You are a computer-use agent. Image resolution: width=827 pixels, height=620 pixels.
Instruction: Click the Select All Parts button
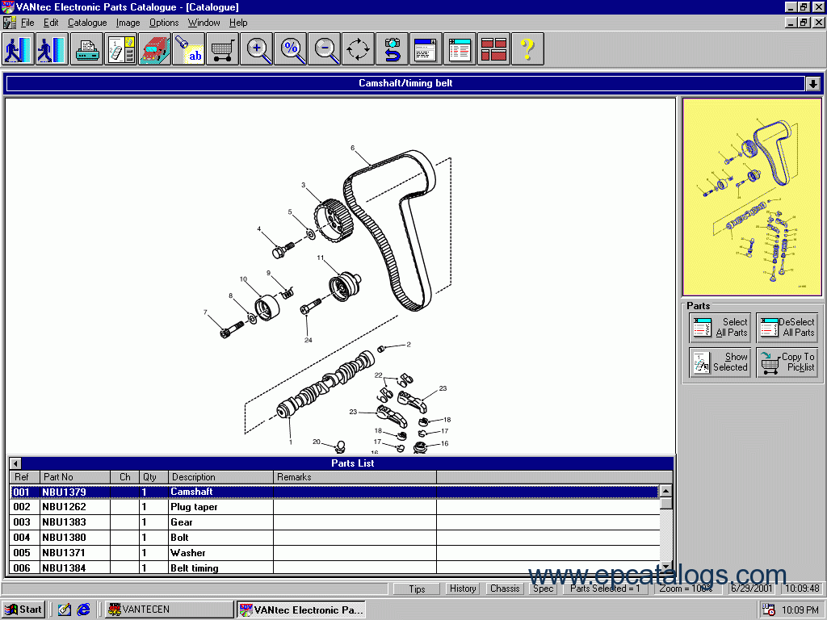(x=720, y=328)
